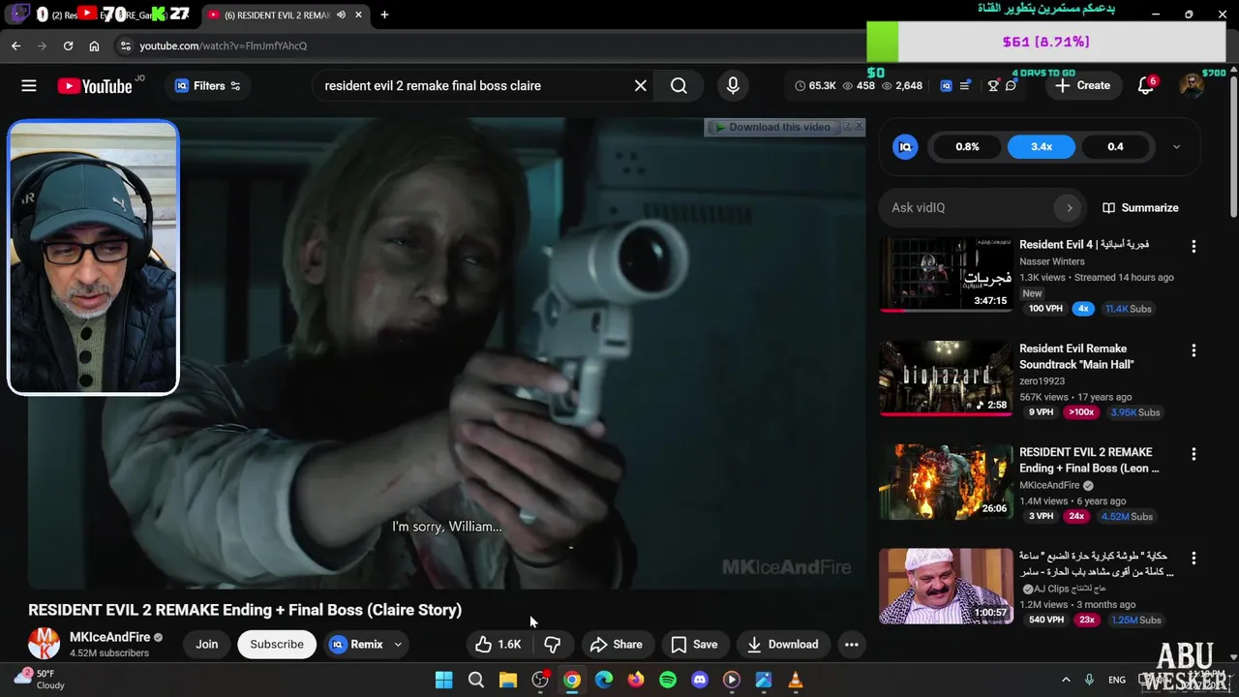1239x697 pixels.
Task: Open vidIQ trophy achievements icon
Action: (993, 86)
